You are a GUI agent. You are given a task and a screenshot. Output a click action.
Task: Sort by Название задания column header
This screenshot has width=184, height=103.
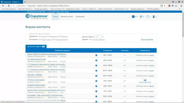pyautogui.click(x=62, y=50)
